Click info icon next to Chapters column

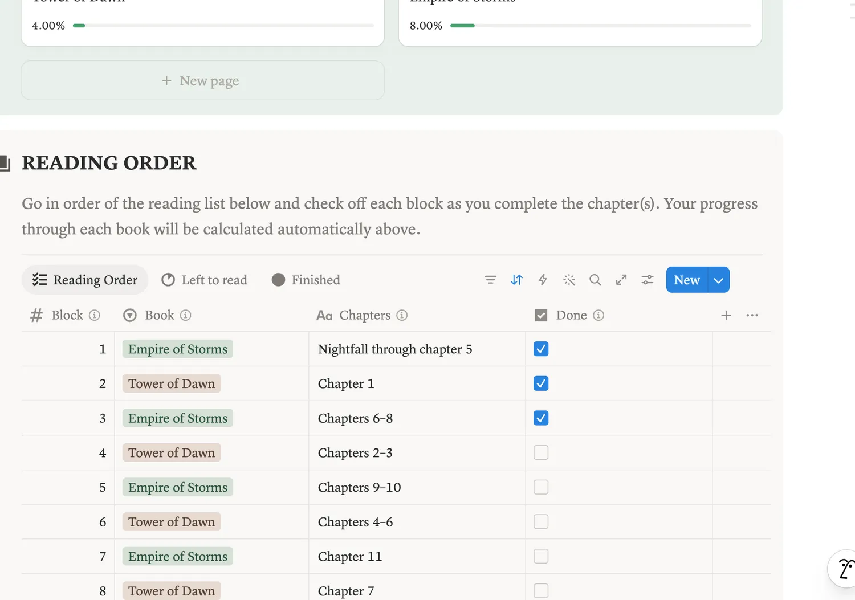tap(402, 315)
